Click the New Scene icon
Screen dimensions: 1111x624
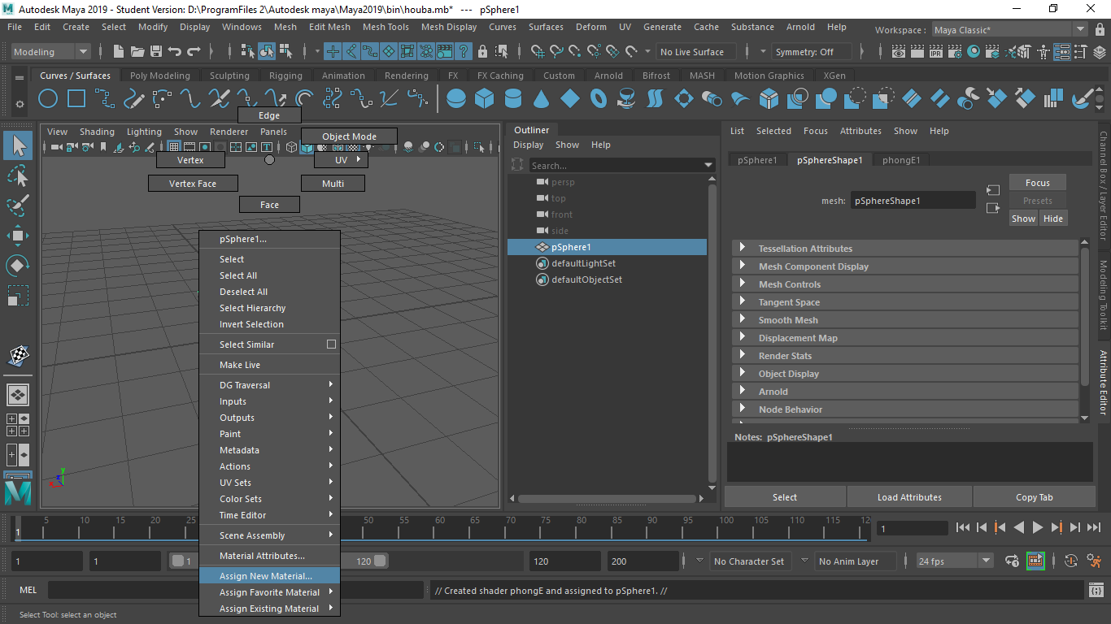[120, 52]
